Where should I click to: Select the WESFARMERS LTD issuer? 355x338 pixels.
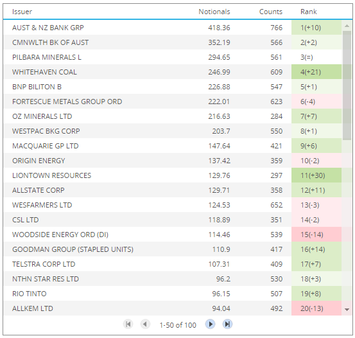point(42,205)
